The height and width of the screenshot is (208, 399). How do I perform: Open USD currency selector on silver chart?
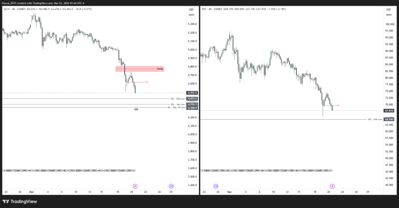pyautogui.click(x=388, y=9)
